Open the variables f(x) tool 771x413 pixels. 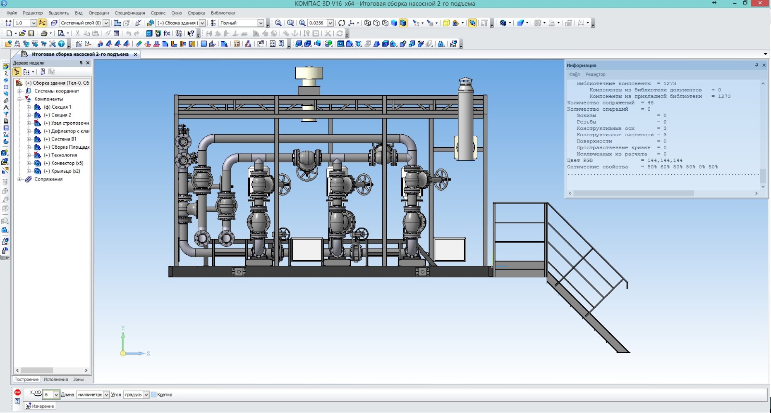167,33
